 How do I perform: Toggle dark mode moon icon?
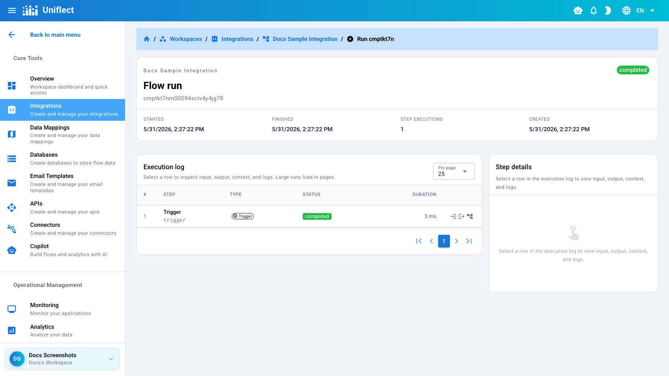coord(608,10)
